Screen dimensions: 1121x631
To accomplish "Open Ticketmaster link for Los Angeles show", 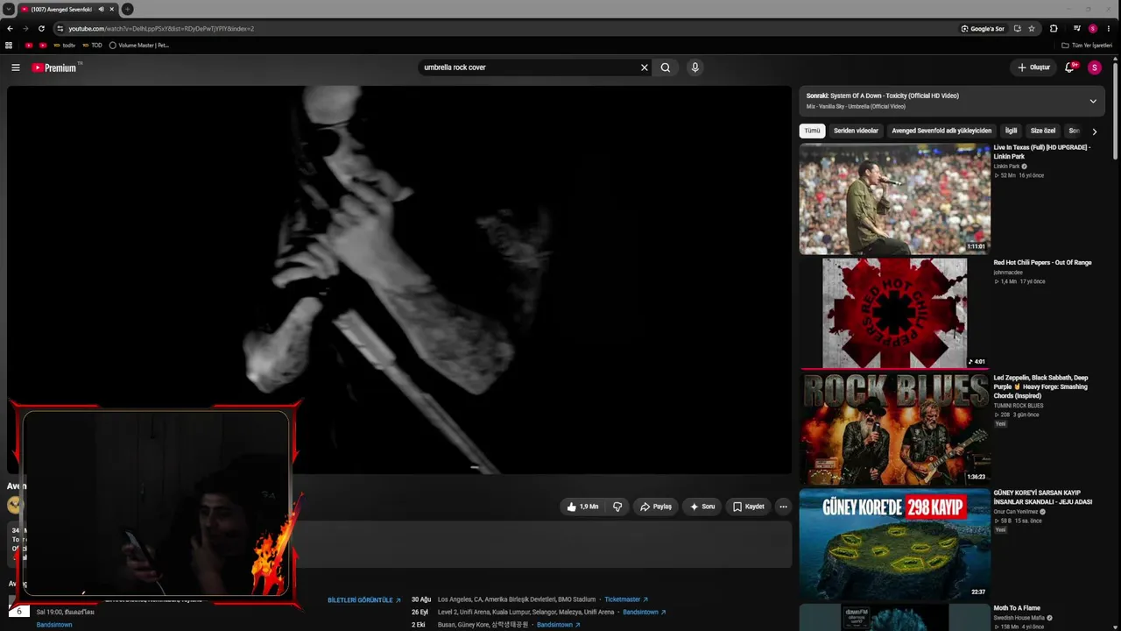I will 626,599.
